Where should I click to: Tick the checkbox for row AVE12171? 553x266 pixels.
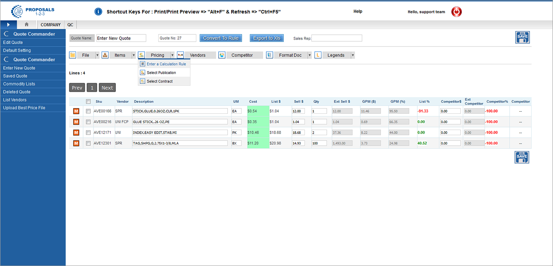(x=88, y=132)
